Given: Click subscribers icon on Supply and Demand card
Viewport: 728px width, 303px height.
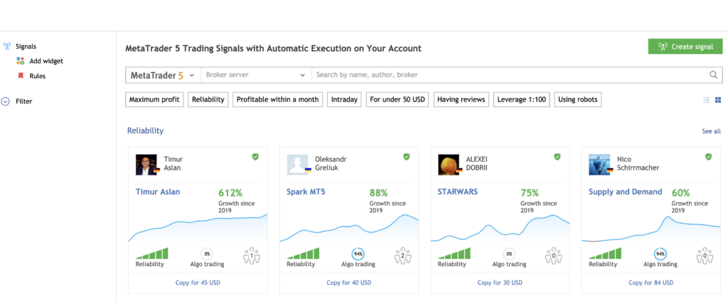Looking at the screenshot, I should (705, 255).
